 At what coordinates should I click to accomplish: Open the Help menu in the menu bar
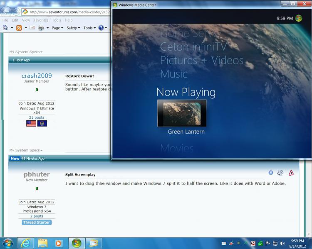pyautogui.click(x=69, y=20)
